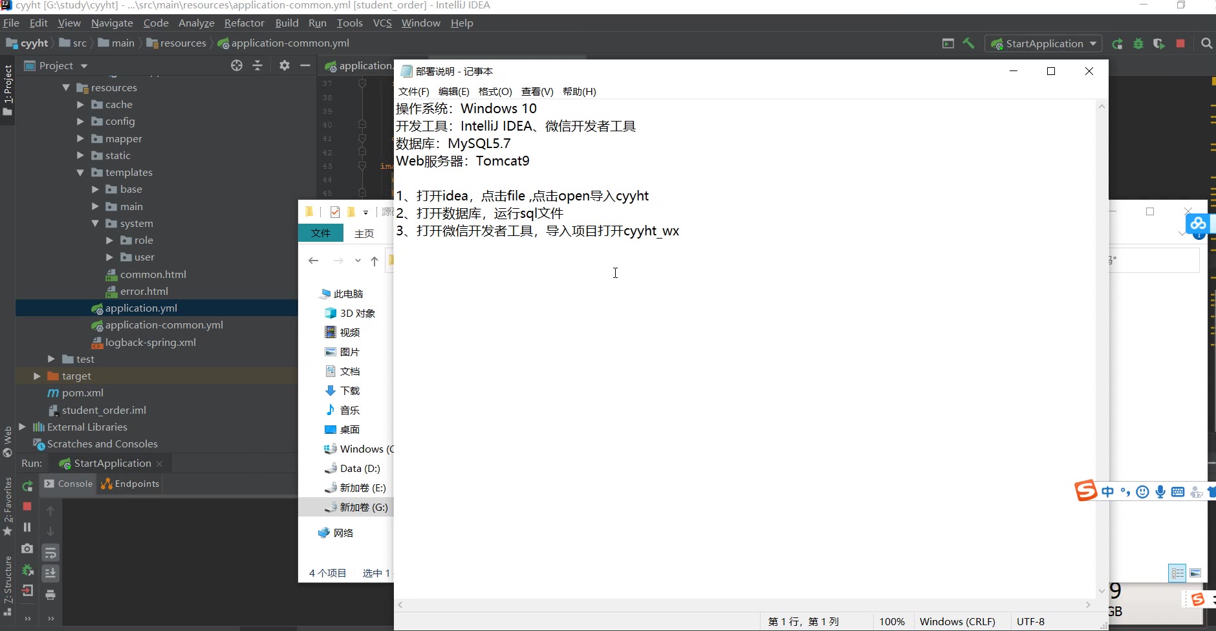Switch Explorer to large icons view

coord(1195,573)
